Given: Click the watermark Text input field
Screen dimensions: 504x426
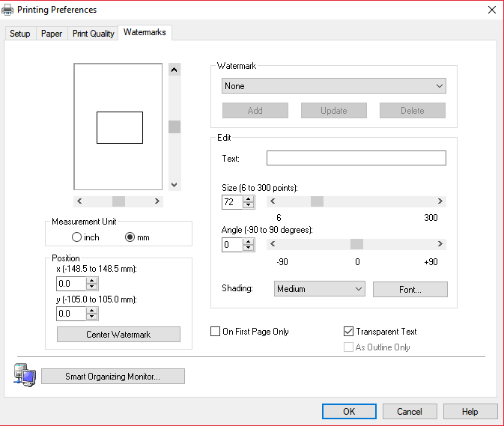Looking at the screenshot, I should click(356, 158).
